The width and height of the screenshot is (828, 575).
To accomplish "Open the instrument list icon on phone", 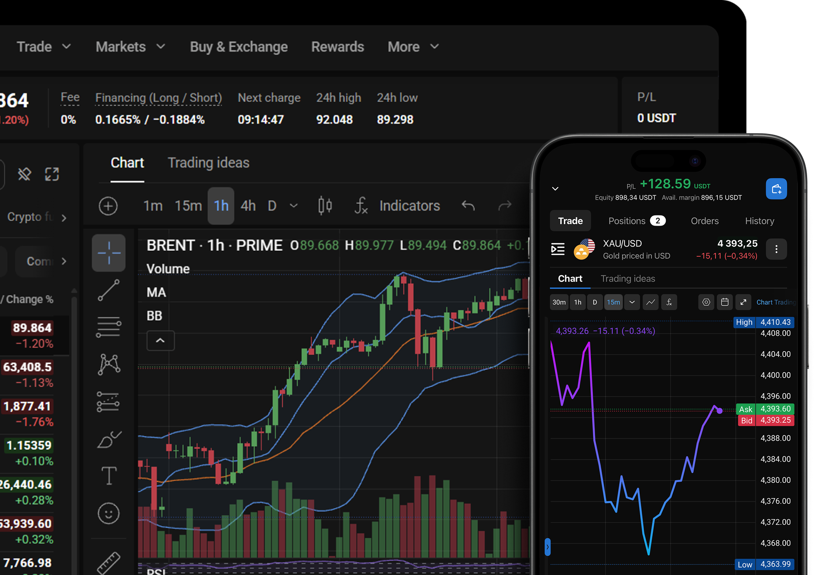I will [x=558, y=249].
